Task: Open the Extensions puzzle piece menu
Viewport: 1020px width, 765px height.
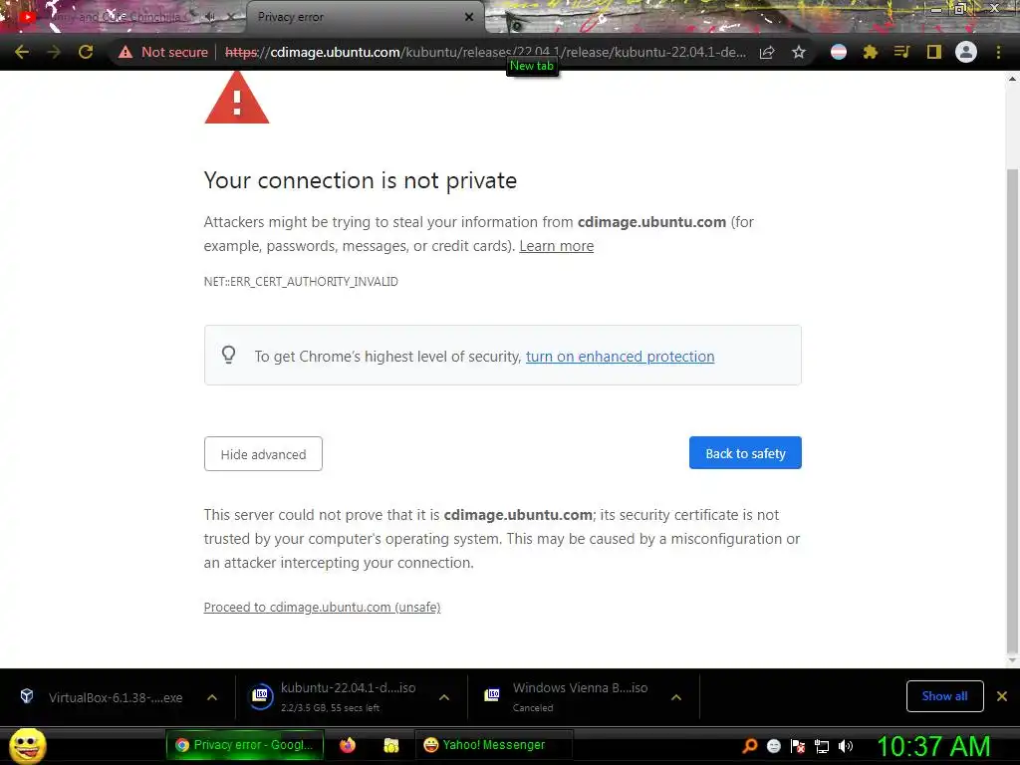Action: (871, 52)
